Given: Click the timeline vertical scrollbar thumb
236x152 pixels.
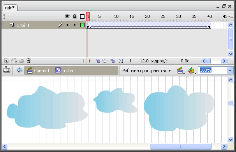Looking at the screenshot, I should point(231,39).
